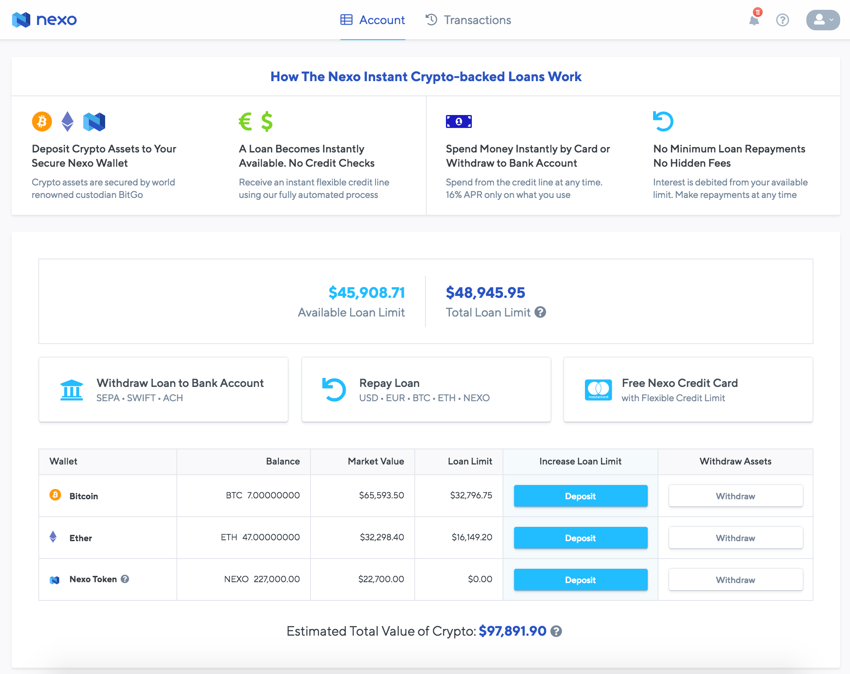Switch to the Account tab
The width and height of the screenshot is (850, 674).
373,20
